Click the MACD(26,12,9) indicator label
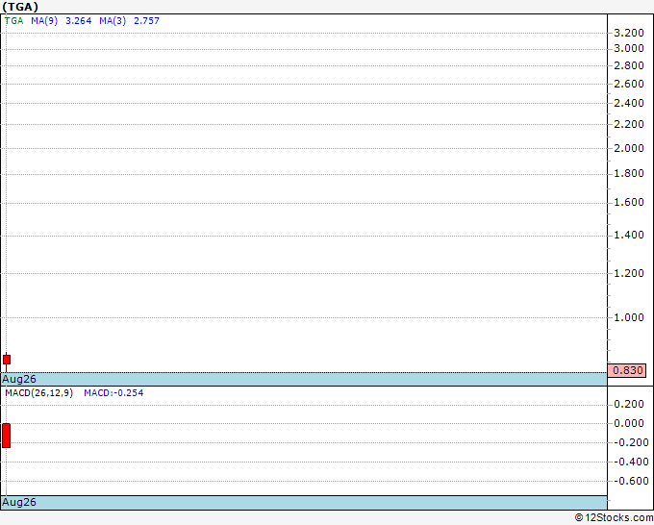This screenshot has height=525, width=654. 38,393
